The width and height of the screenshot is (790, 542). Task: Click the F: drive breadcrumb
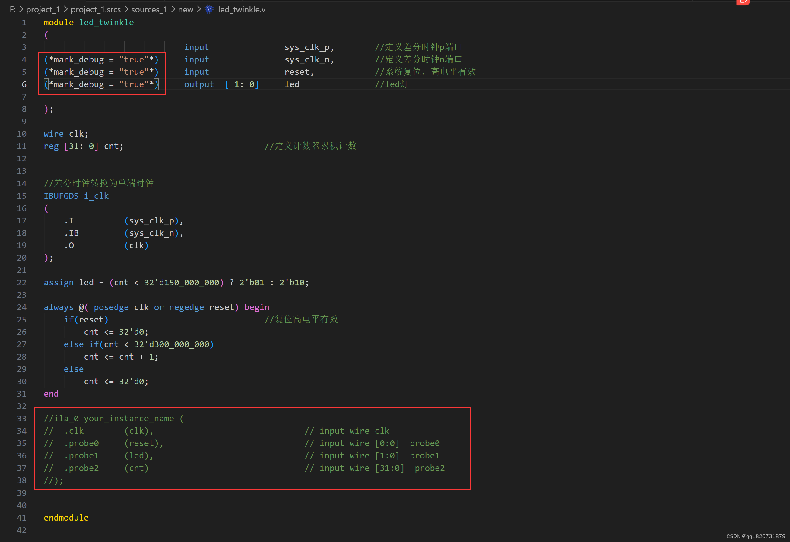click(13, 10)
